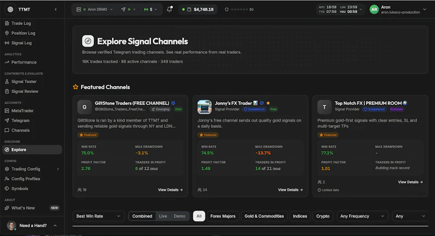The width and height of the screenshot is (435, 236).
Task: Open the Telegram status dropdown in the top bar
Action: click(128, 9)
